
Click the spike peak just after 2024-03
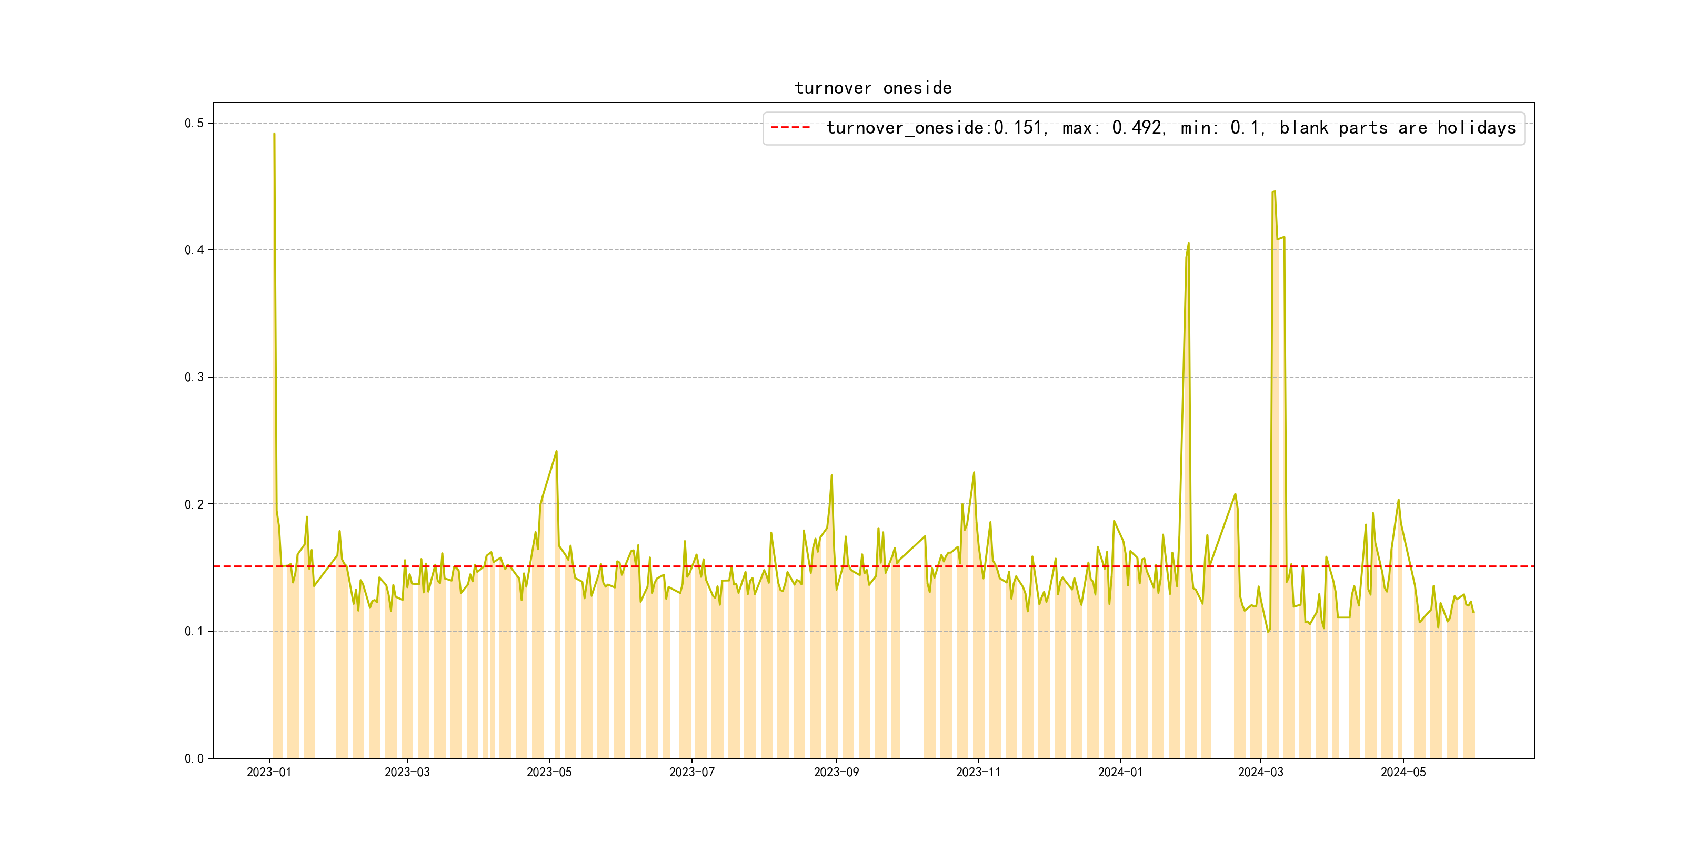(x=1274, y=192)
